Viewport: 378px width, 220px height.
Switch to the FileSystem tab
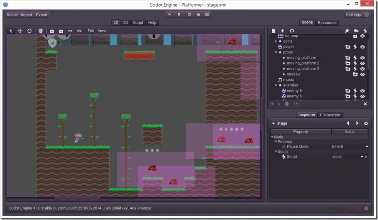point(330,115)
